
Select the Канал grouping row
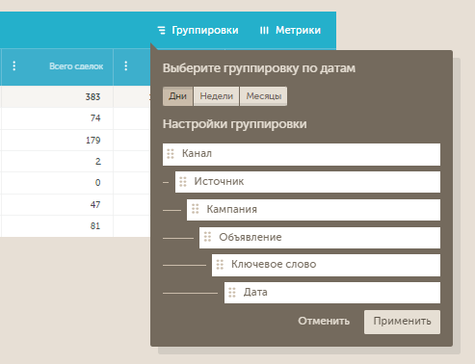302,154
